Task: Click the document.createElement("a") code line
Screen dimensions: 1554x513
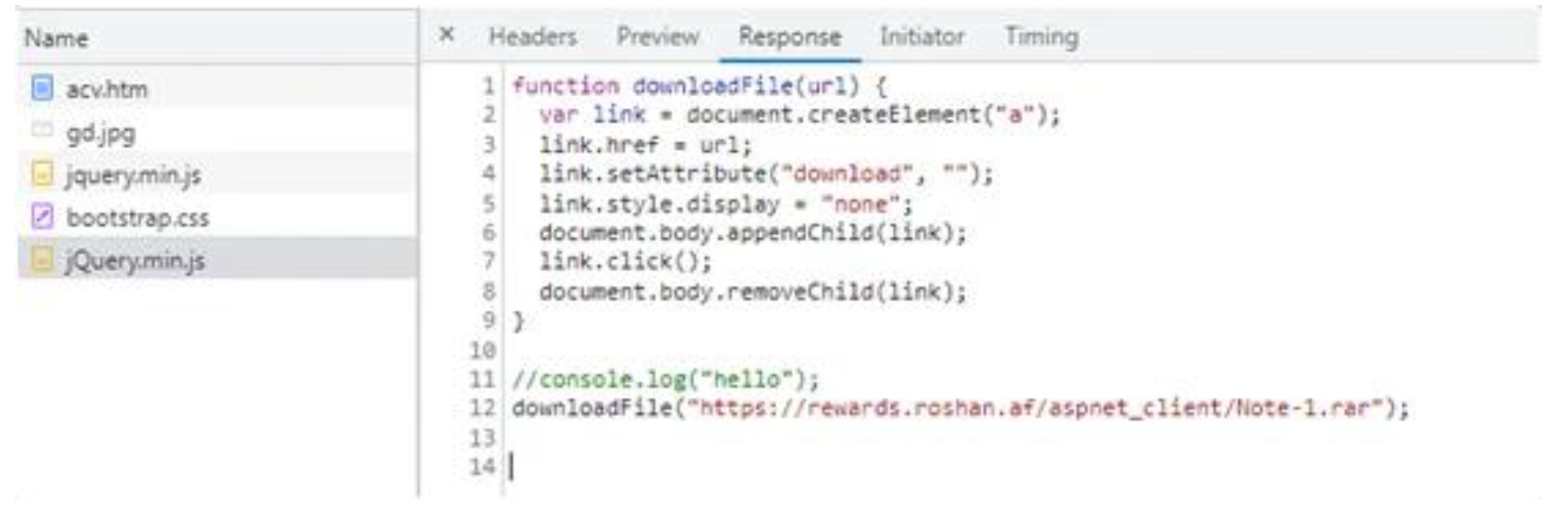Action: click(800, 113)
